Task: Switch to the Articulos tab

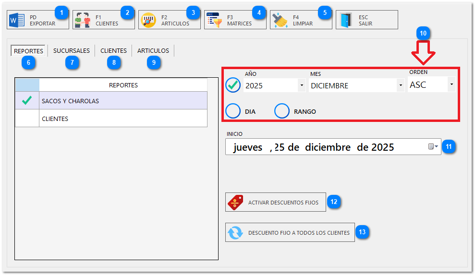Action: [x=153, y=51]
